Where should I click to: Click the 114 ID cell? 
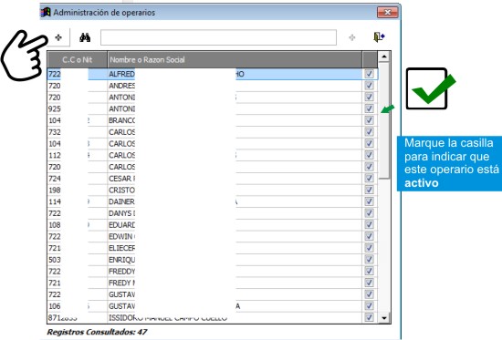click(x=78, y=201)
